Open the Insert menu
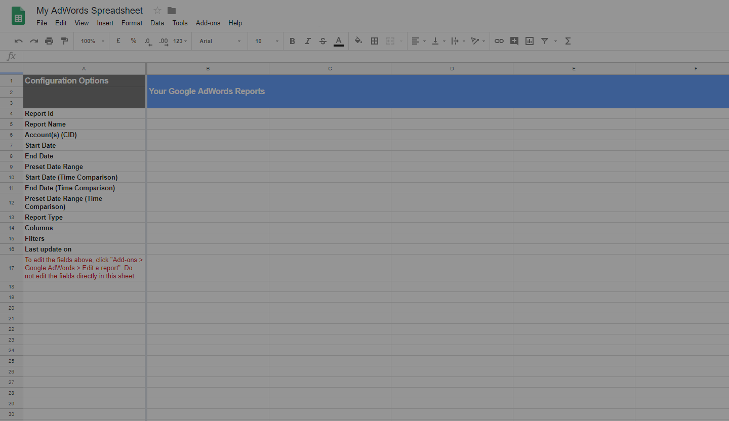Viewport: 729px width, 421px height. pos(105,23)
